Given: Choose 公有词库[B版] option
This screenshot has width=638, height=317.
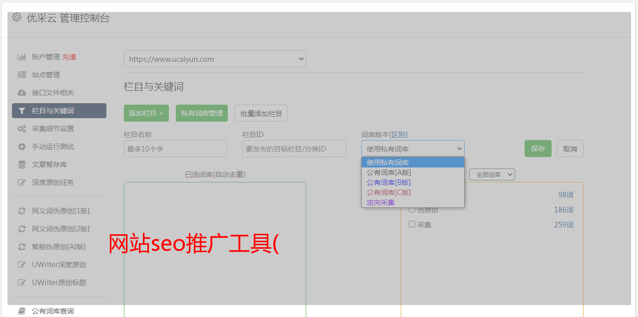Looking at the screenshot, I should 413,182.
